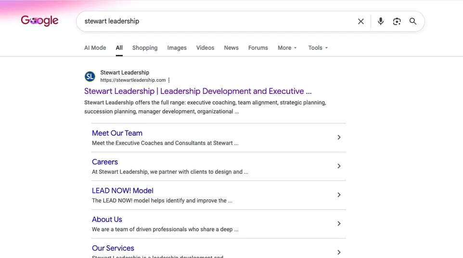Switch to AI Mode tab
The image size is (463, 258).
coord(95,48)
